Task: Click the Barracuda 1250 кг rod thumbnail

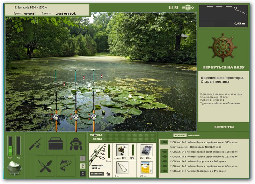Action: [98, 154]
